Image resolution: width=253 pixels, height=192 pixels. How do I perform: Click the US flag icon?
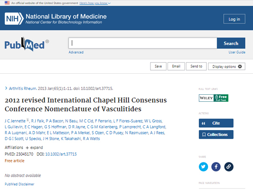tap(7, 3)
